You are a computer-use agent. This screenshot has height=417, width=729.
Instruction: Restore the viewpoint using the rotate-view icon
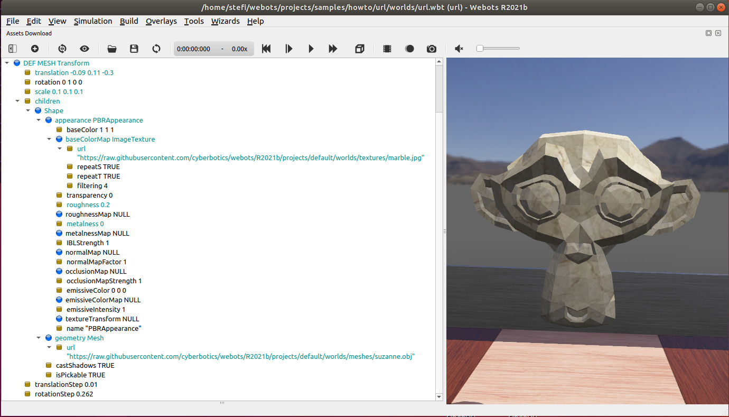click(x=62, y=49)
